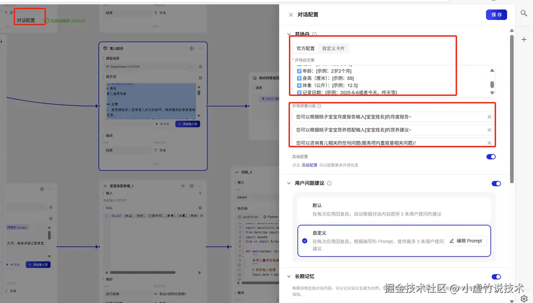Disable the 高级配置 toggle switch
The image size is (533, 303).
[x=491, y=156]
